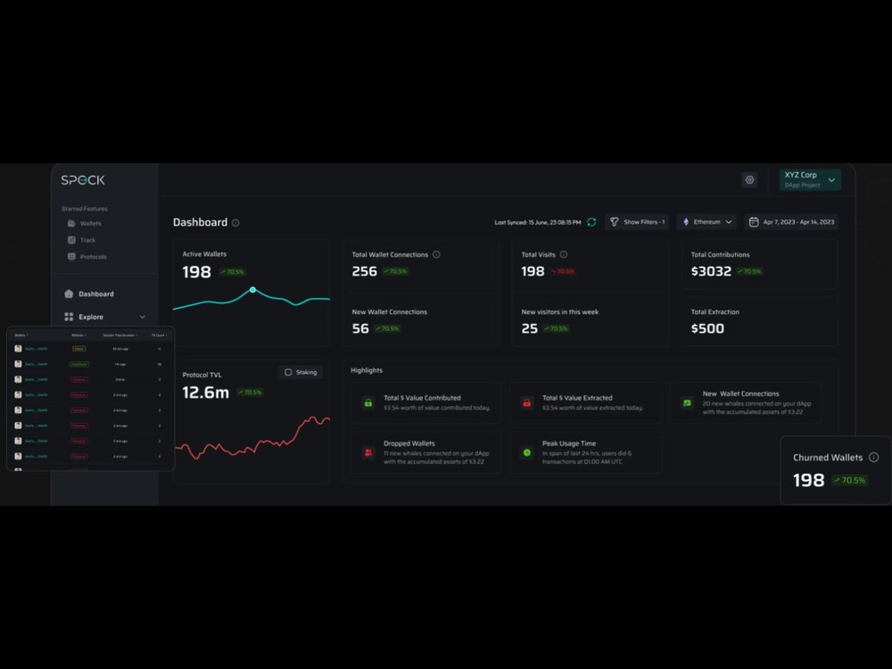Click the Wallets sidebar icon

[71, 224]
